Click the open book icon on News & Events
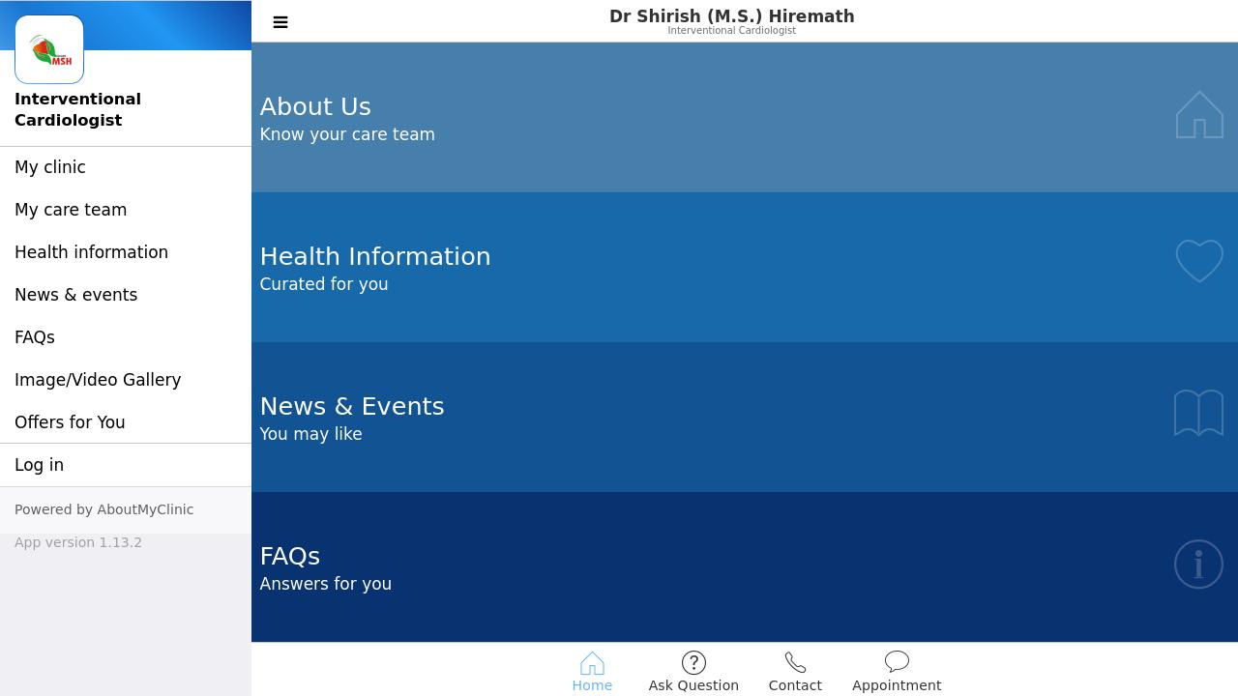 [x=1199, y=413]
